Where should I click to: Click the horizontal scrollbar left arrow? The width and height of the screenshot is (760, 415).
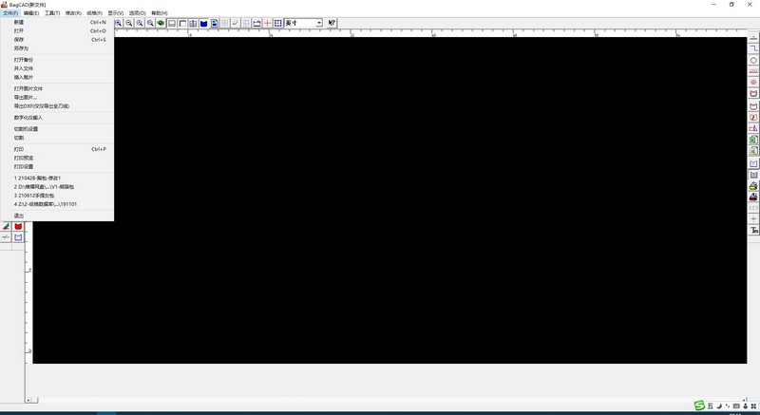(28, 400)
